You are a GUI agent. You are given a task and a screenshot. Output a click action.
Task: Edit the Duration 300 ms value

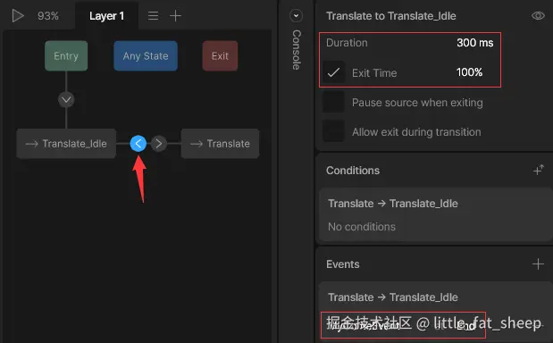[474, 43]
